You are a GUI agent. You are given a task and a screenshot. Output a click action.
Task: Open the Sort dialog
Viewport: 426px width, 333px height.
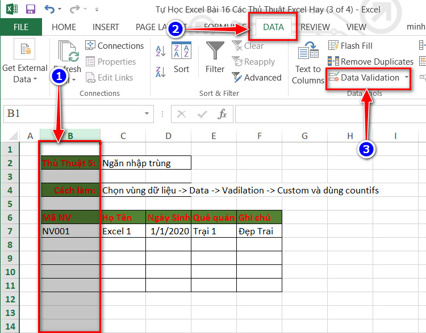182,58
